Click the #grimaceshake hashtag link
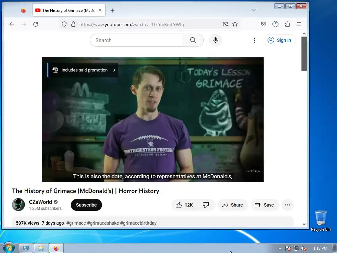 point(103,223)
